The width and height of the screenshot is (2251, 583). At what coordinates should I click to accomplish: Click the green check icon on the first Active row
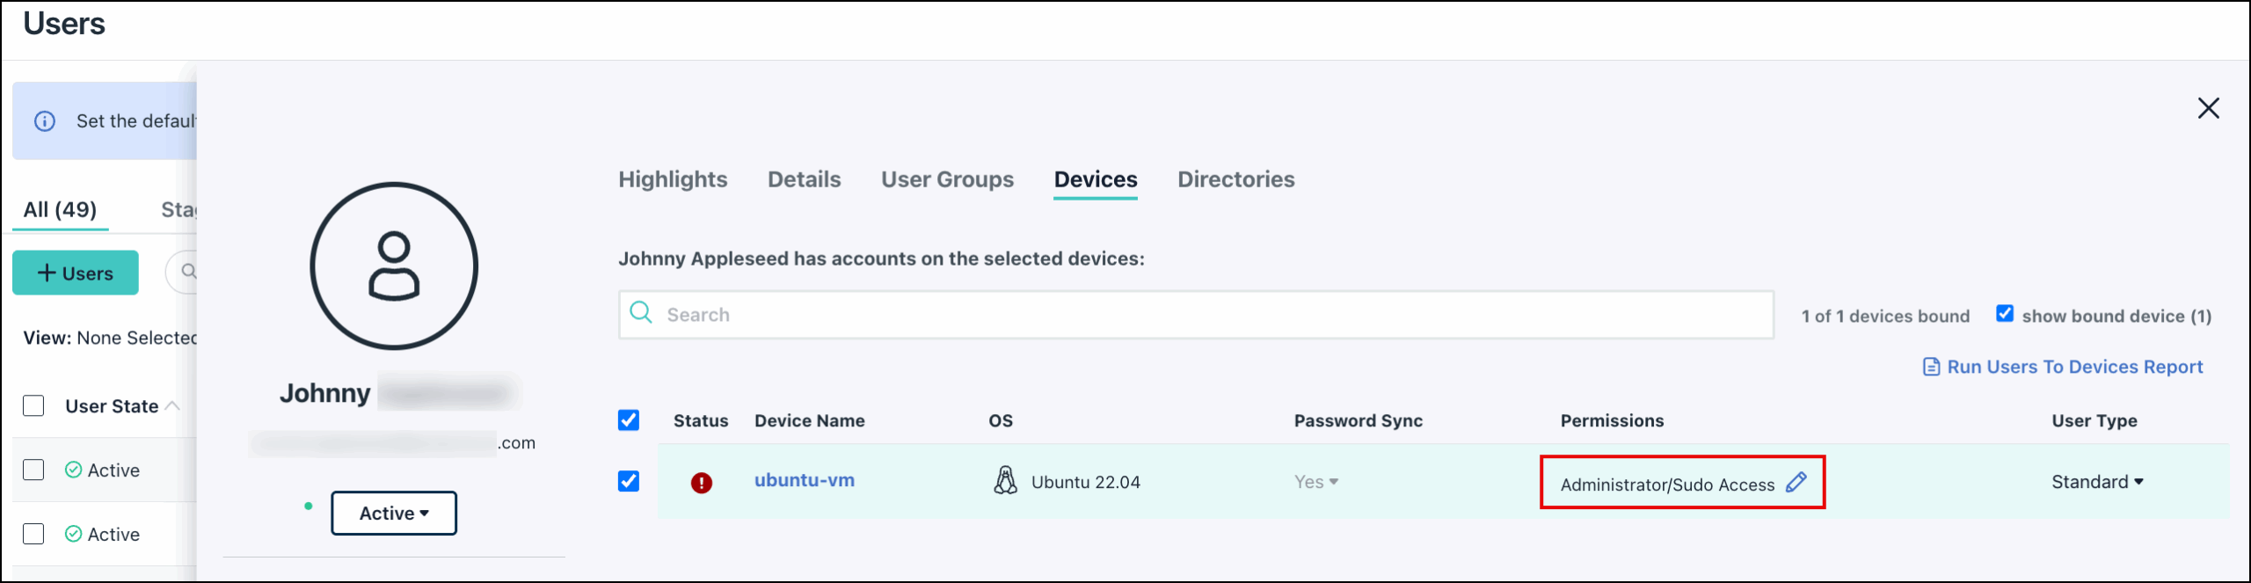74,470
